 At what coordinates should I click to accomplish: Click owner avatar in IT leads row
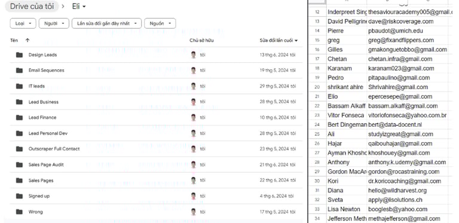193,86
